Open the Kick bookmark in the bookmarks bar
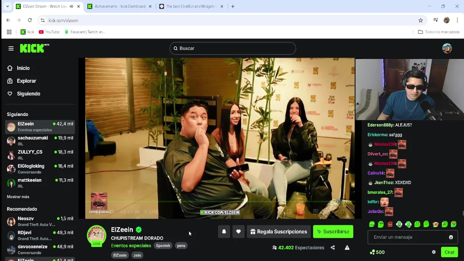The image size is (464, 261). (27, 32)
